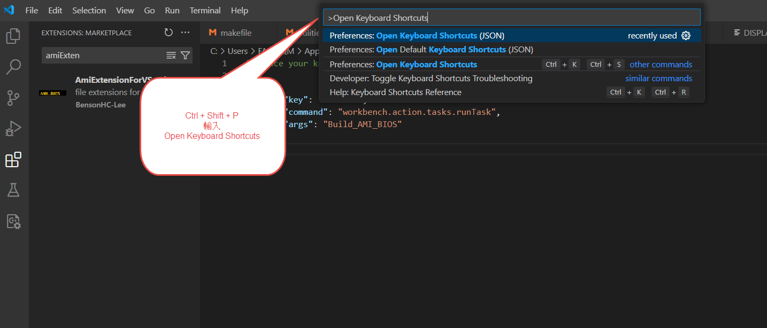The image size is (767, 328).
Task: Open the Explorer view in activity bar
Action: (x=13, y=36)
